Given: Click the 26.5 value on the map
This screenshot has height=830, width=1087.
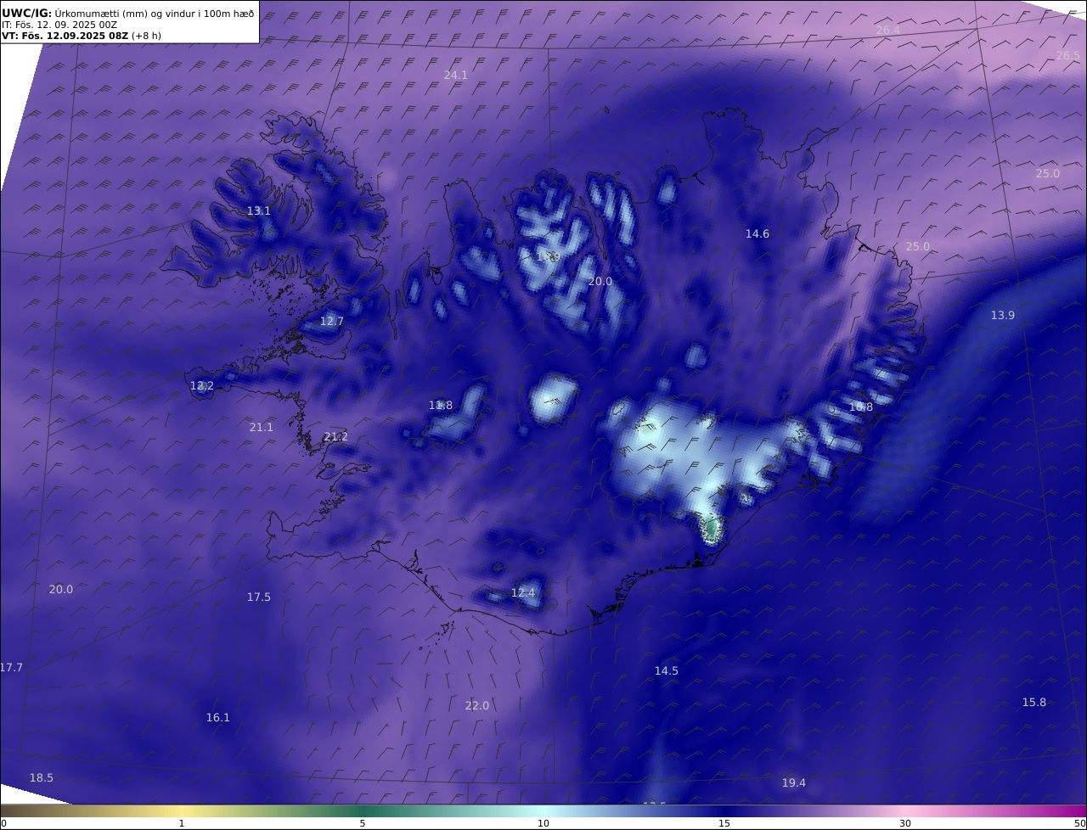Looking at the screenshot, I should [x=1068, y=55].
